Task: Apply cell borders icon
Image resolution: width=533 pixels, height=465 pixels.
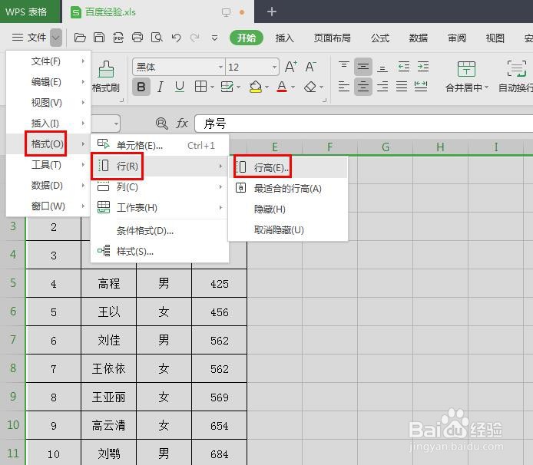Action: coord(200,87)
